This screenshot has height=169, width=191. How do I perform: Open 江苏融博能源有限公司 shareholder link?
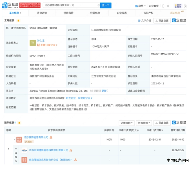click(36, 137)
